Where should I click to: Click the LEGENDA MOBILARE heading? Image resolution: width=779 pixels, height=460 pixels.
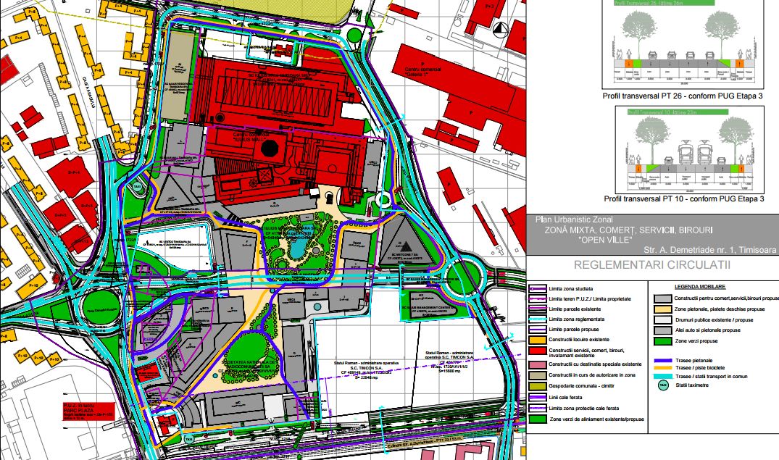(699, 287)
